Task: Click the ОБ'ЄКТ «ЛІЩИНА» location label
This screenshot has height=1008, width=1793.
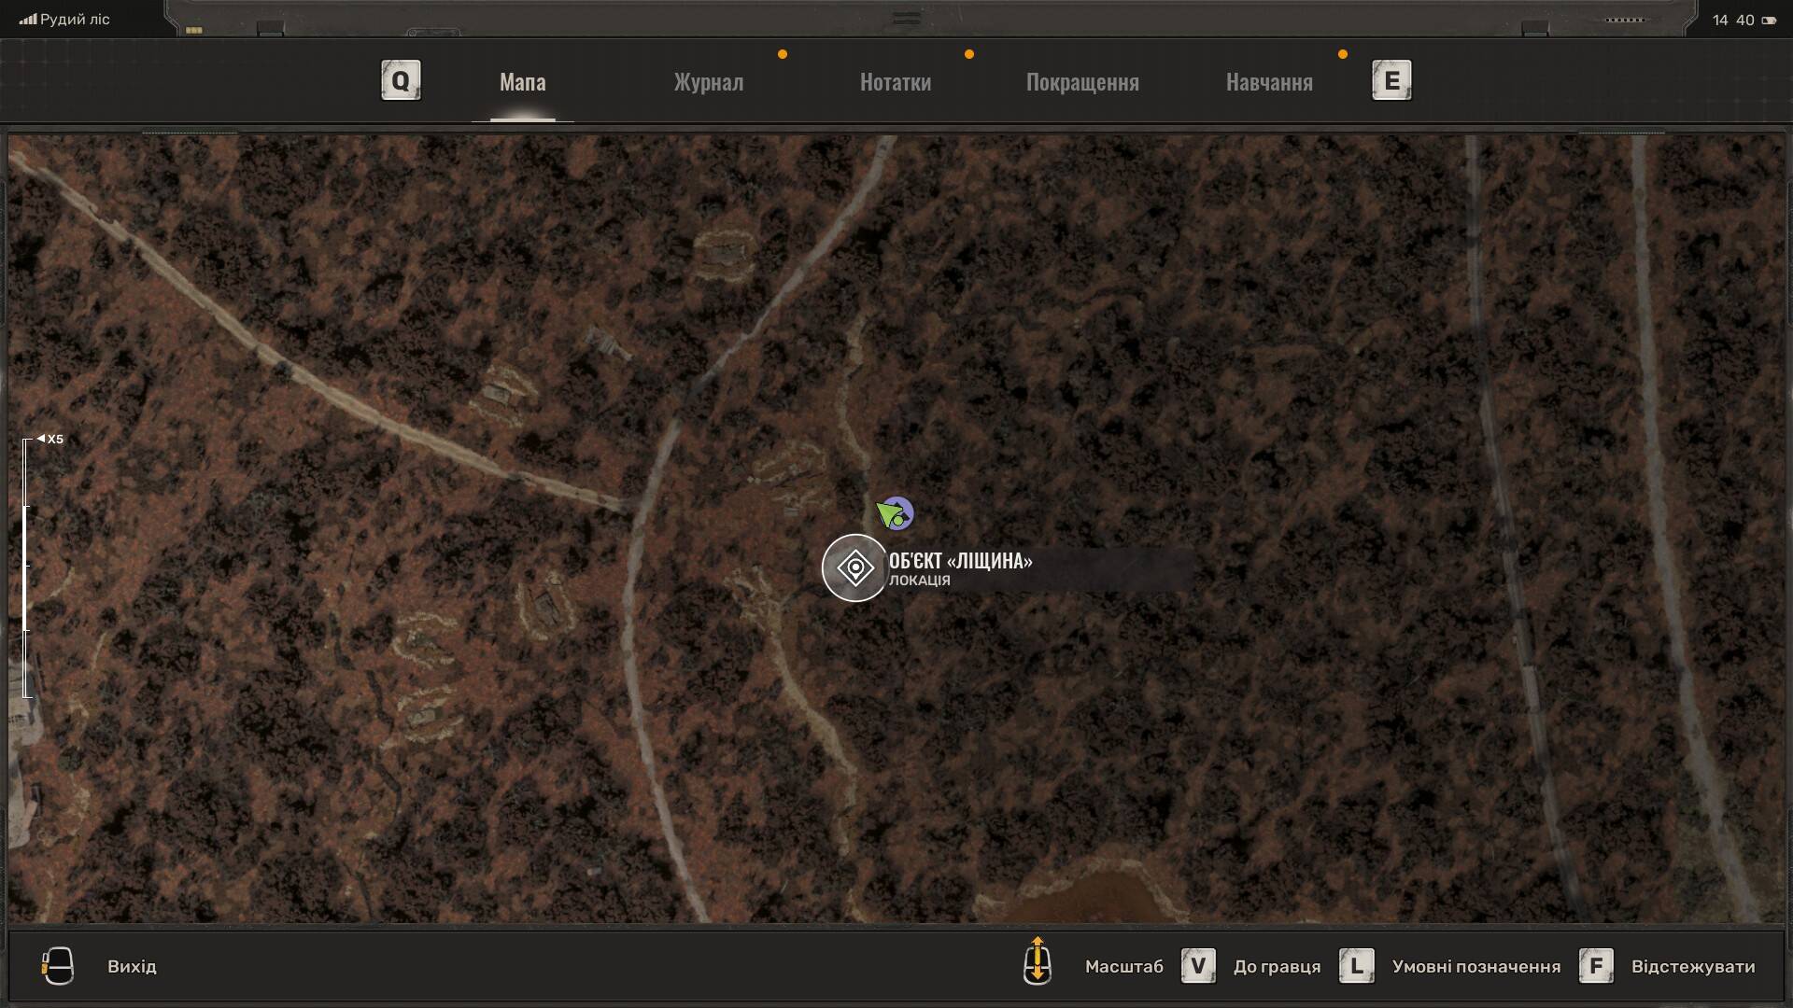Action: tap(960, 561)
